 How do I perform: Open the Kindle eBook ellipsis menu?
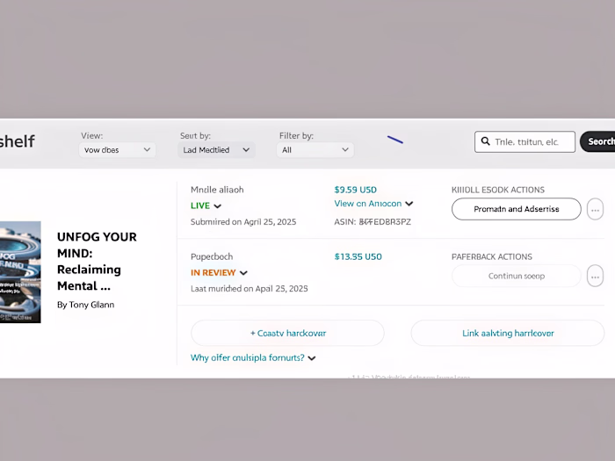[595, 209]
